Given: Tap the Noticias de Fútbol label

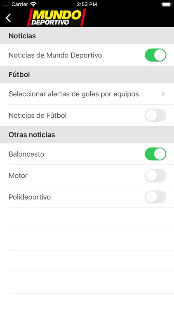Looking at the screenshot, I should pos(38,115).
